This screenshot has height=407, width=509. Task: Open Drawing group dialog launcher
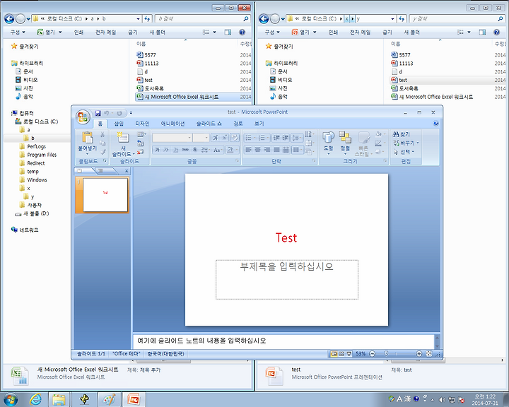[385, 161]
